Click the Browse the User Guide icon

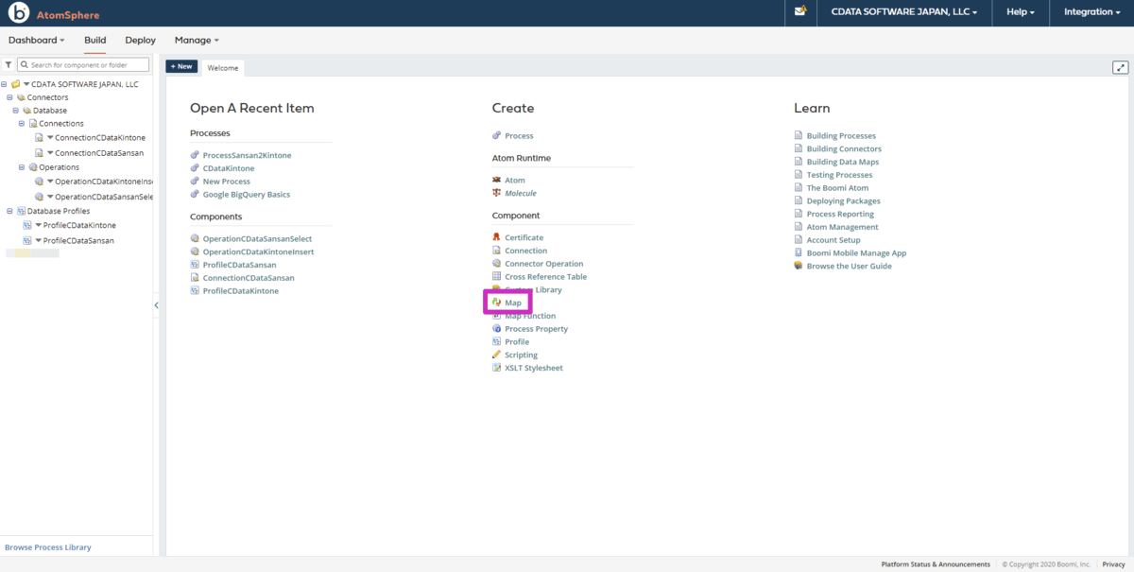[799, 266]
